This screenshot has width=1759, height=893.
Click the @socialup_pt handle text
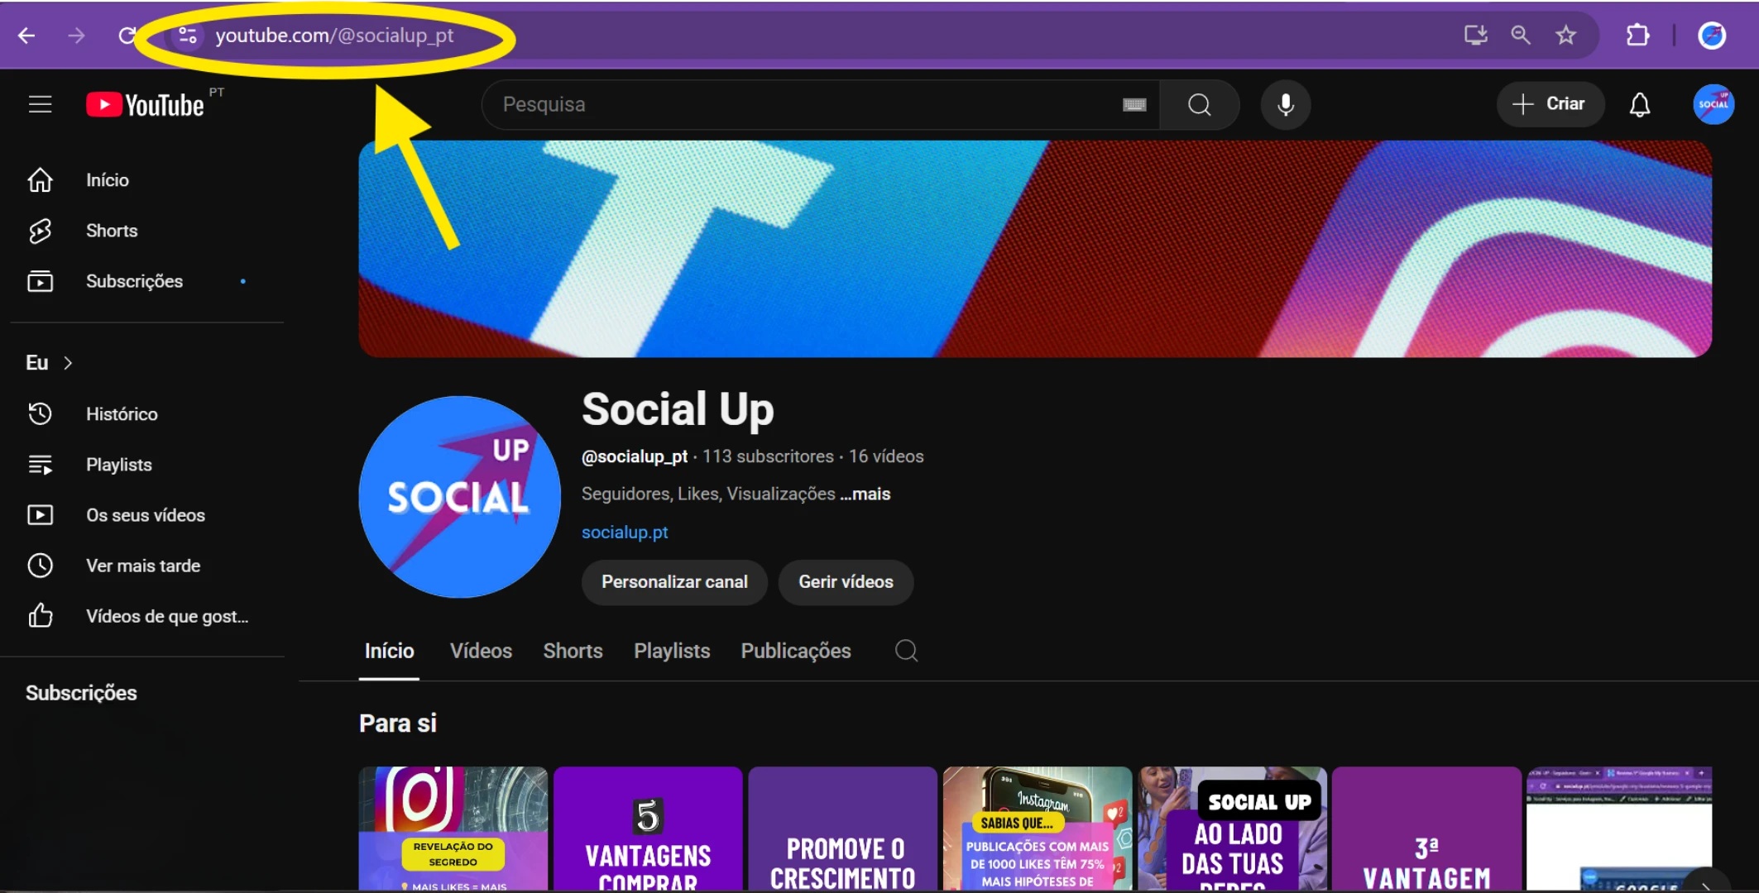point(635,456)
